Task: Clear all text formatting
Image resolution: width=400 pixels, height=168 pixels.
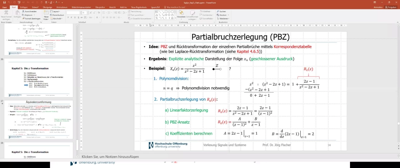Action: 98,12
